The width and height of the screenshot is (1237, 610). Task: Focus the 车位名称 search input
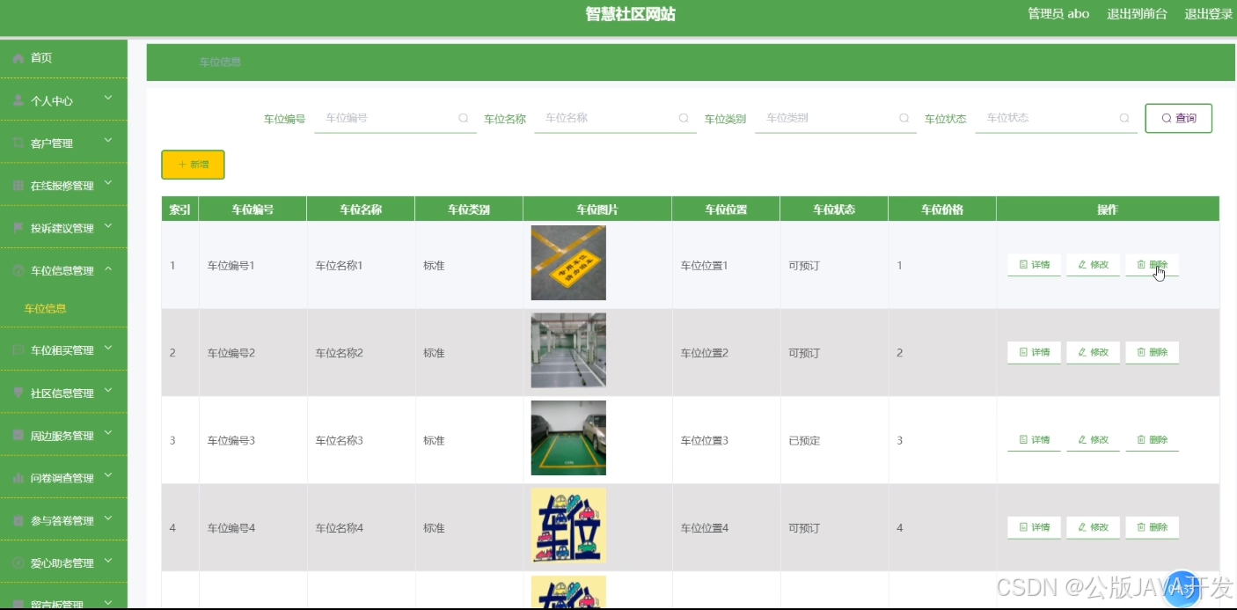(615, 118)
